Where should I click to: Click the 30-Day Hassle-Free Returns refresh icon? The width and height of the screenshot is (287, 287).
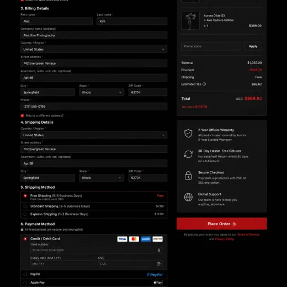tap(188, 154)
